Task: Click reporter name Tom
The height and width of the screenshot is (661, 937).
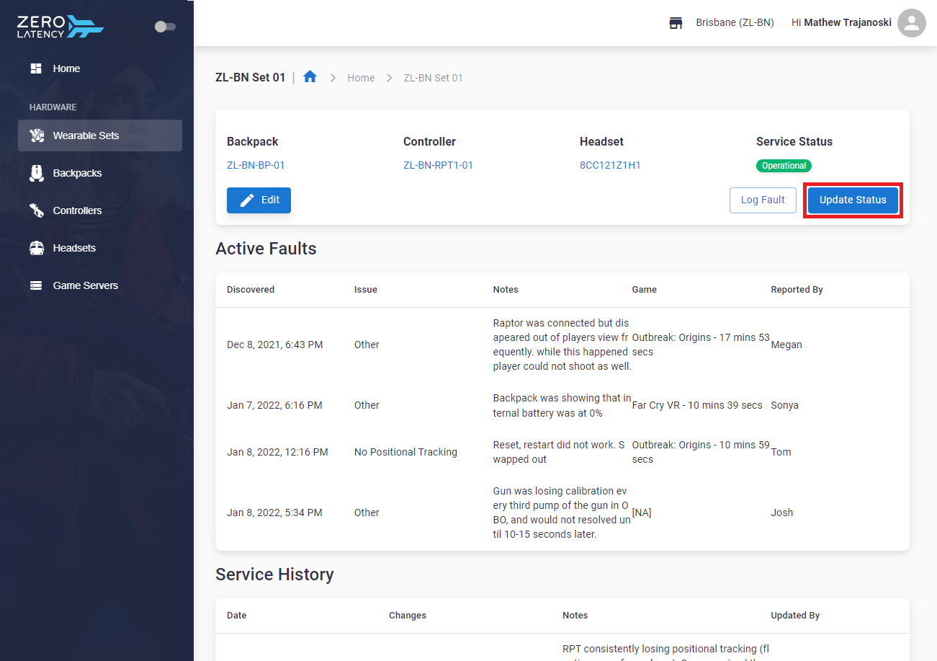Action: click(x=781, y=452)
